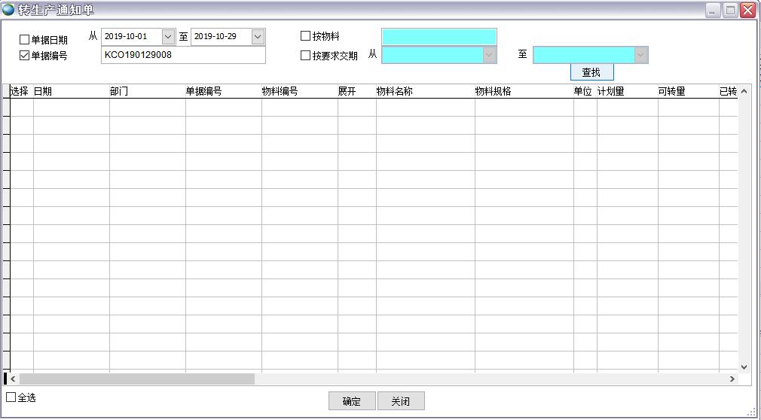Screen dimensions: 761x420
Task: Open the 按要求交期 from-date dropdown
Action: click(x=489, y=55)
